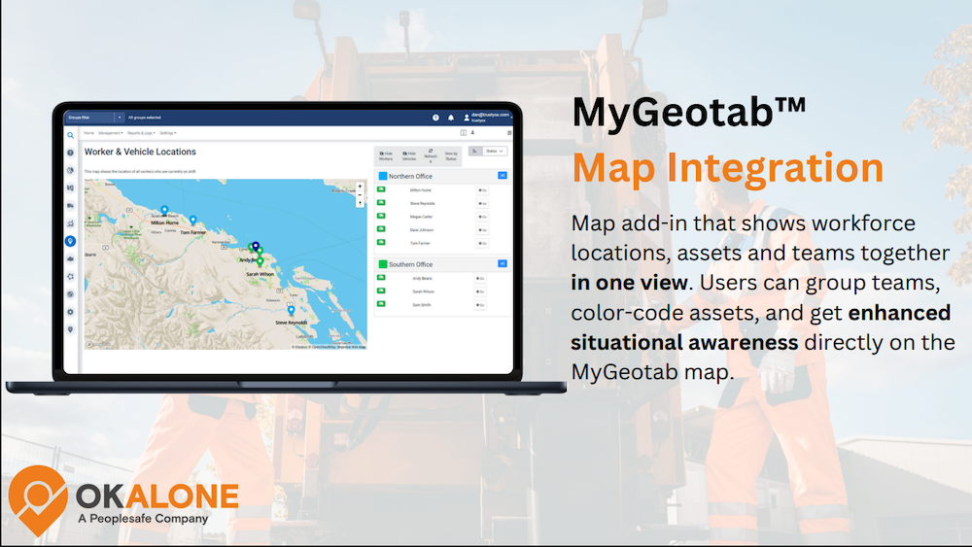972x547 pixels.
Task: Expand the Groups filter dropdown arrow
Action: tap(120, 118)
